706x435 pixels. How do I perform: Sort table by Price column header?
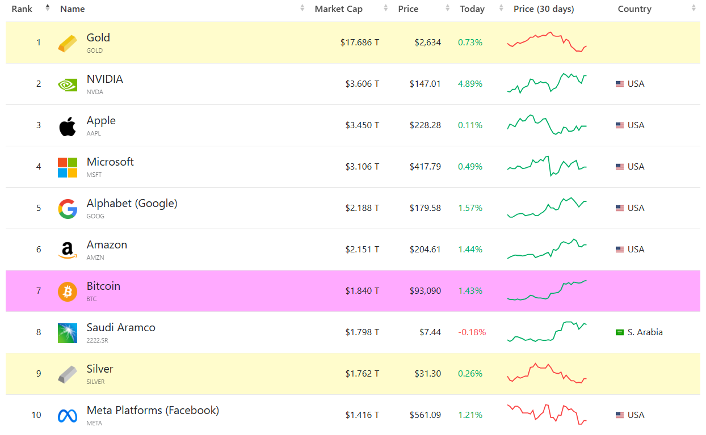click(408, 9)
